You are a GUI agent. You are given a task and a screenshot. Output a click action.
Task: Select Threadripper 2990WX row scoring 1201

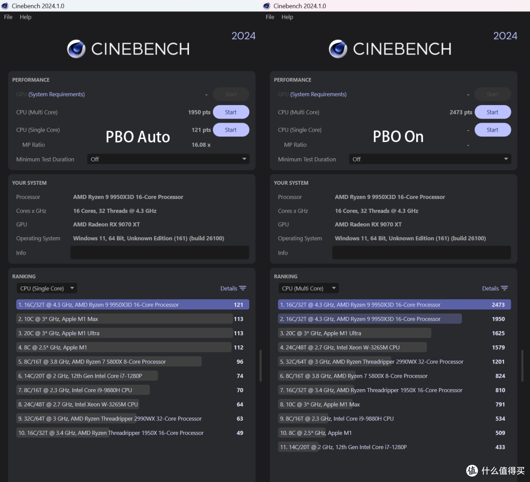click(394, 362)
